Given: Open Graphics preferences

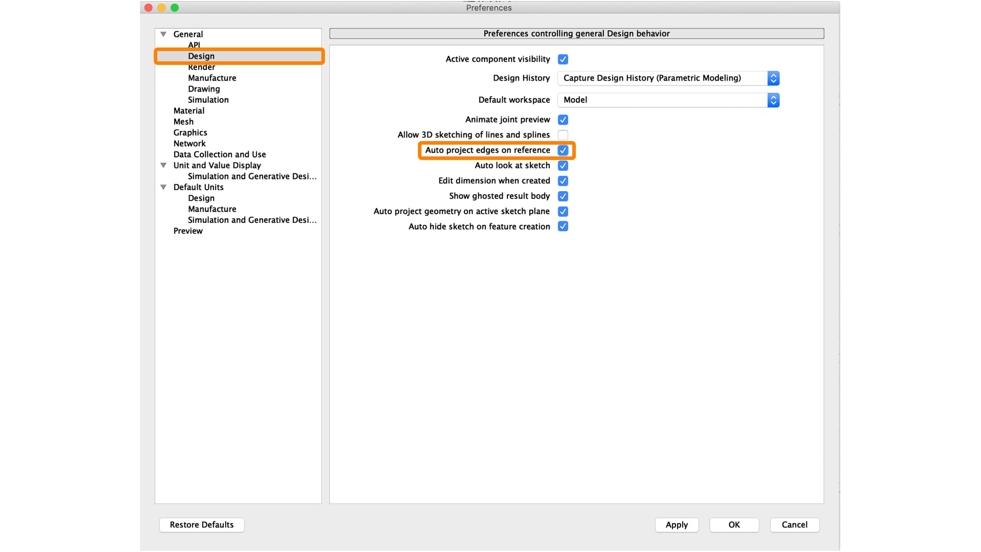Looking at the screenshot, I should click(x=190, y=133).
